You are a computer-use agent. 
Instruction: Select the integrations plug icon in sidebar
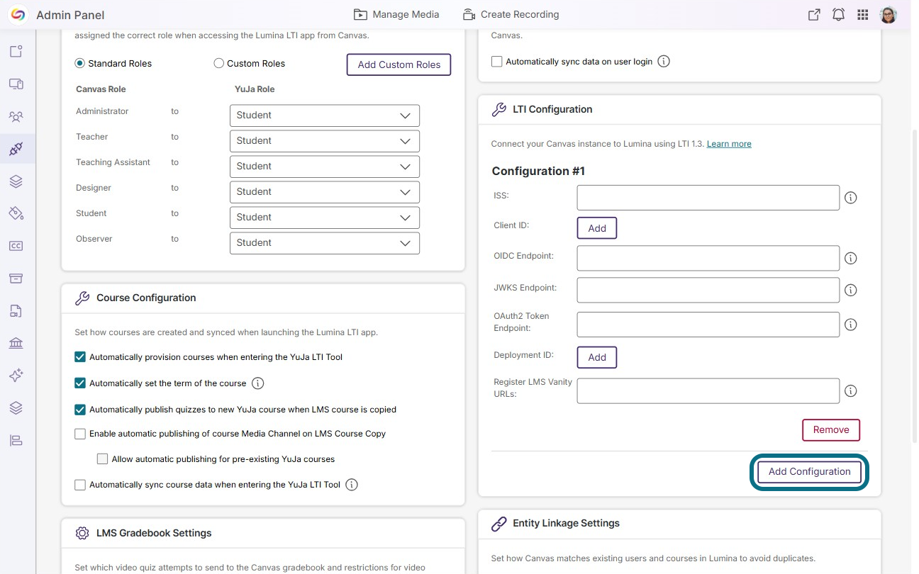pyautogui.click(x=16, y=149)
